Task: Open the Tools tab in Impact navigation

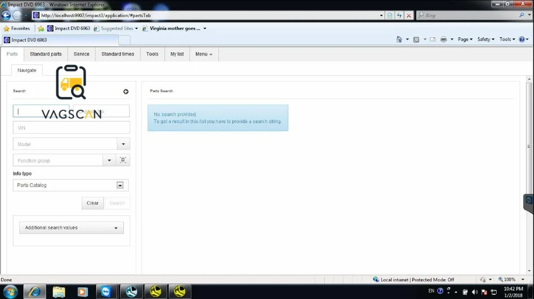Action: pyautogui.click(x=152, y=54)
